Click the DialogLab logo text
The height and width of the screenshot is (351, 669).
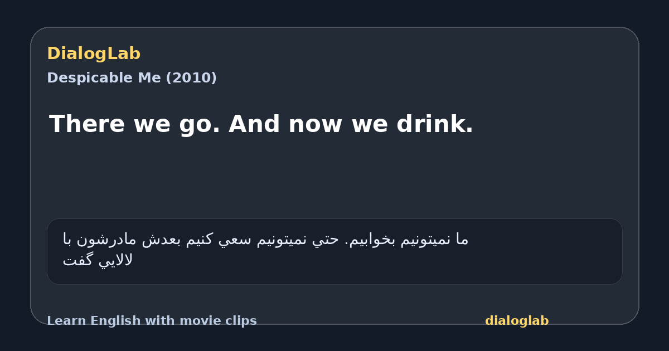94,54
